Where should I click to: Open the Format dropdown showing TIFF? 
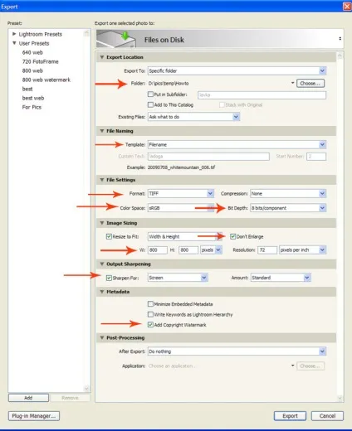tap(181, 193)
